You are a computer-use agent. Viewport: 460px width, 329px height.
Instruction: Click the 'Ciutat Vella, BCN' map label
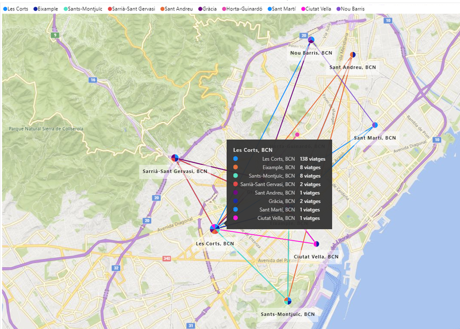316,256
